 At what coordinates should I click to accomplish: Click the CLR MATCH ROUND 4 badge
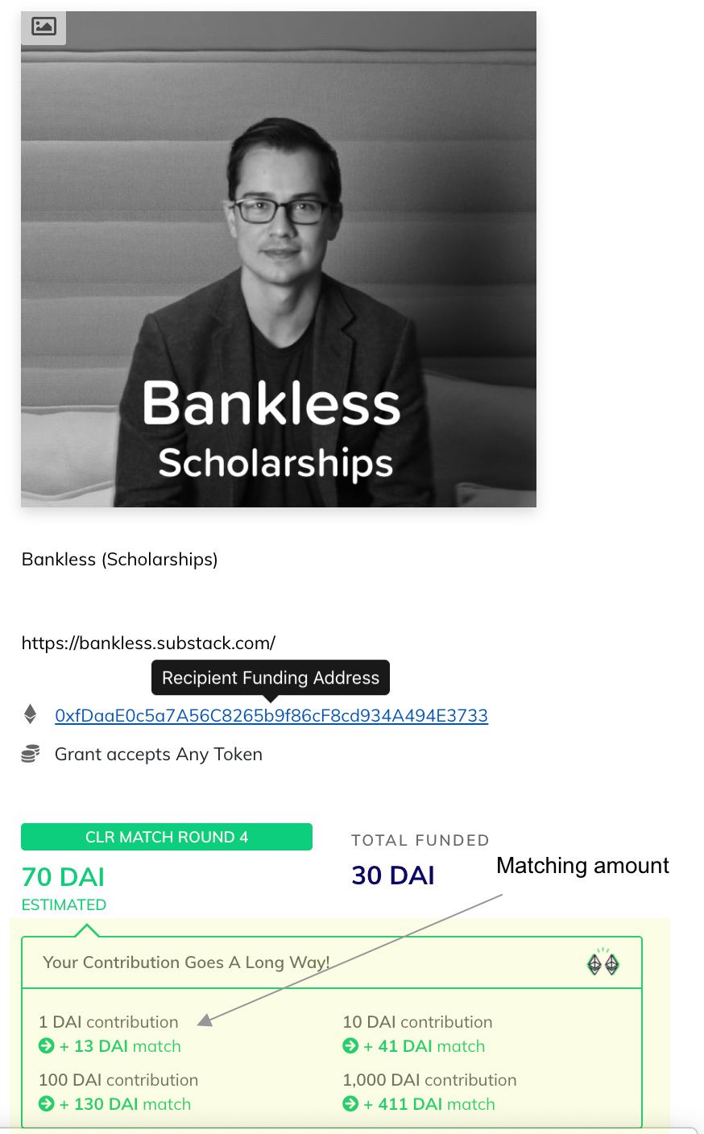coord(166,837)
